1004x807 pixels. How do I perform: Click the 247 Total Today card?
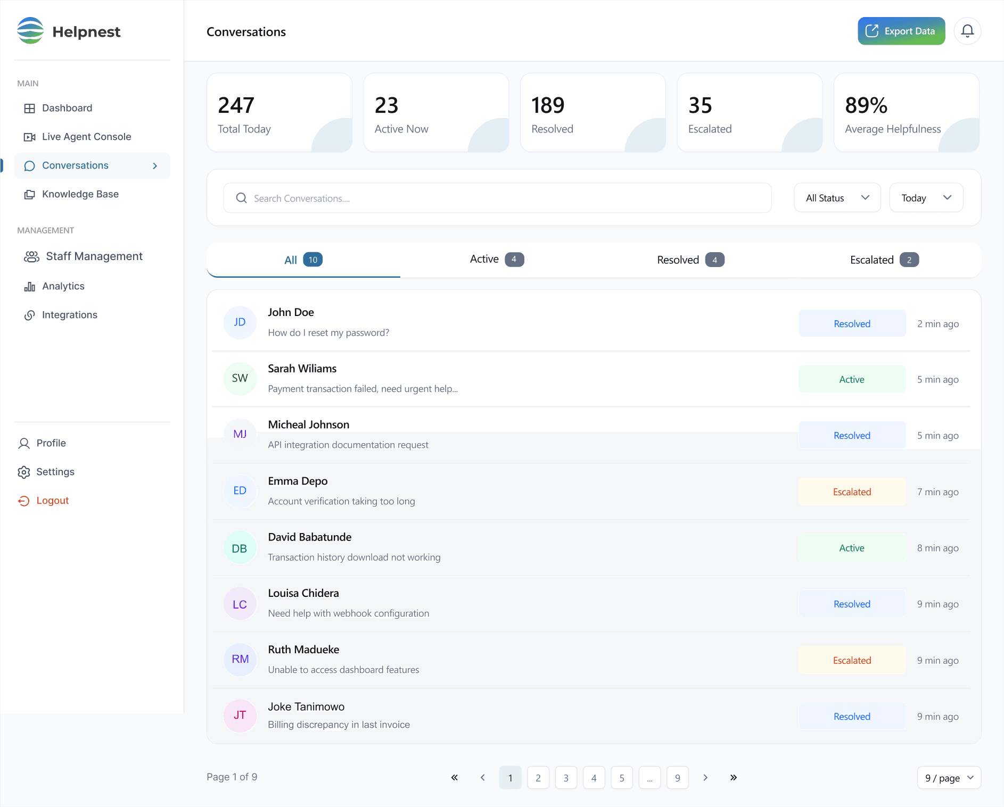pyautogui.click(x=279, y=113)
